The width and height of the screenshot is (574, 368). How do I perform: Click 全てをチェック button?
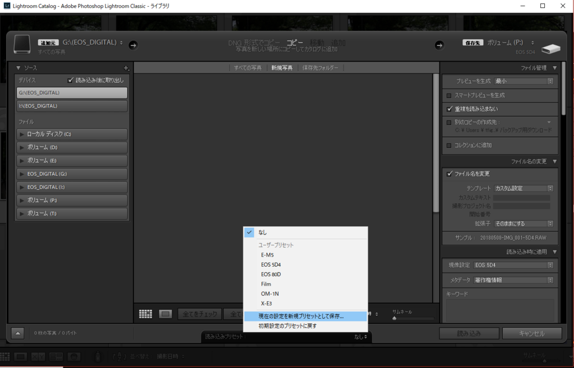200,314
